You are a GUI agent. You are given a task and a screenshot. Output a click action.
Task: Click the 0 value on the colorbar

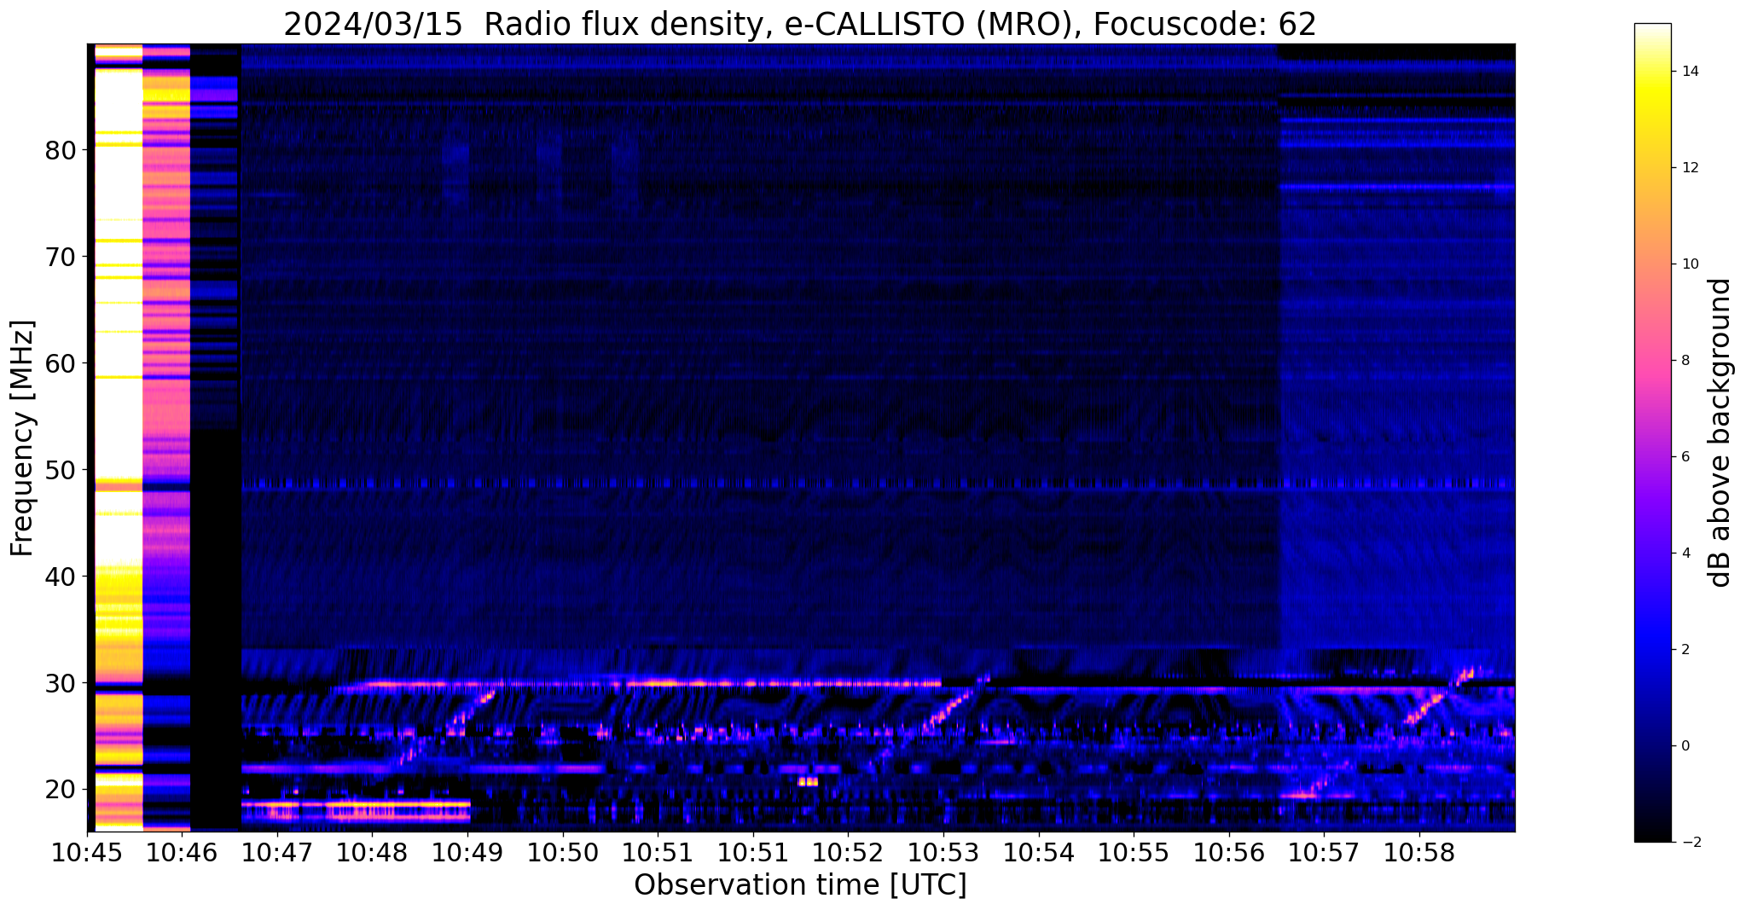pyautogui.click(x=1685, y=746)
